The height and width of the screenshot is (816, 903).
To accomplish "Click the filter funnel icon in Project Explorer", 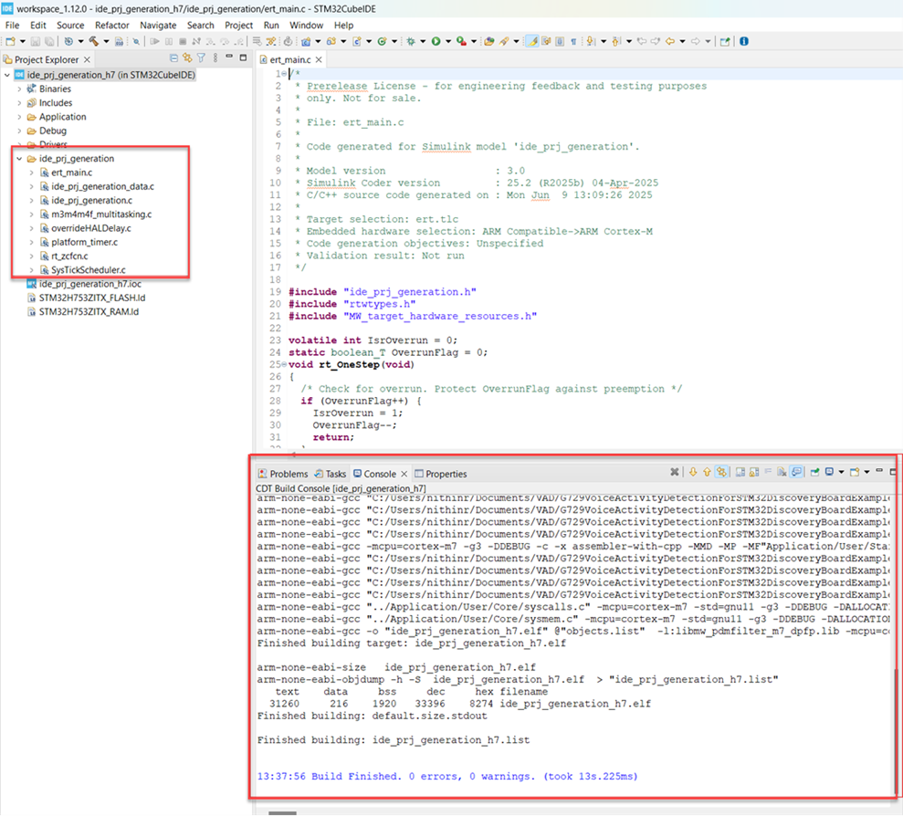I will tap(201, 59).
